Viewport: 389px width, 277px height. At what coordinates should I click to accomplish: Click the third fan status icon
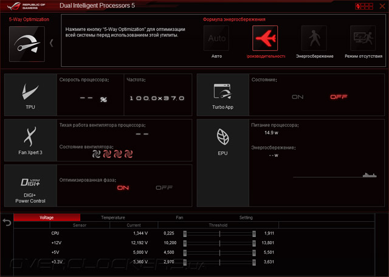click(117, 154)
